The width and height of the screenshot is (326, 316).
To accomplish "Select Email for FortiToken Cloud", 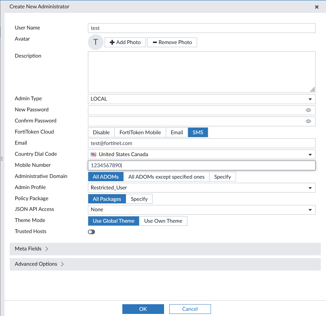I will (x=177, y=133).
